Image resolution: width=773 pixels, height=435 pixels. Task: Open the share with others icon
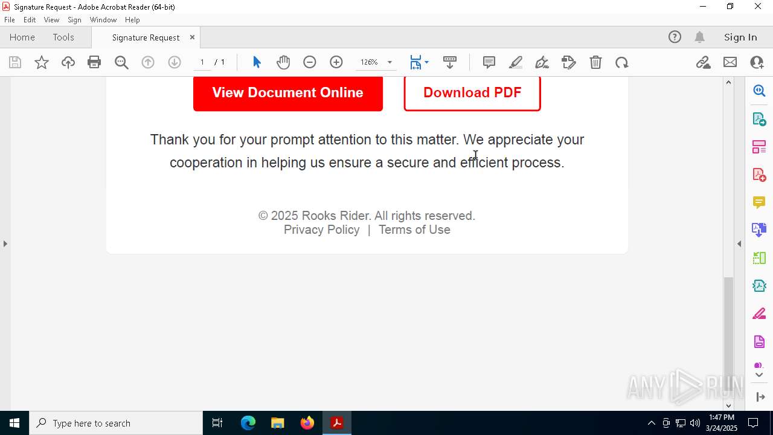point(757,62)
